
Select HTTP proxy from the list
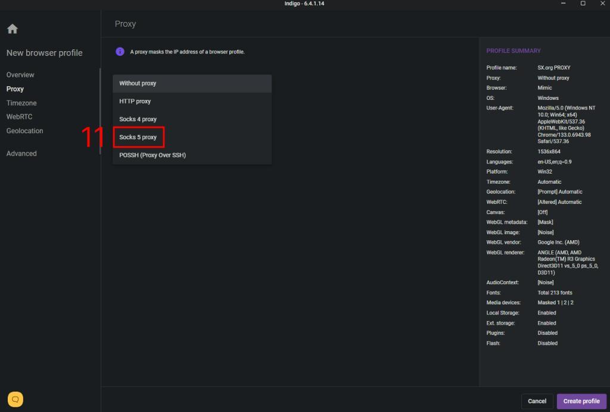pyautogui.click(x=135, y=101)
